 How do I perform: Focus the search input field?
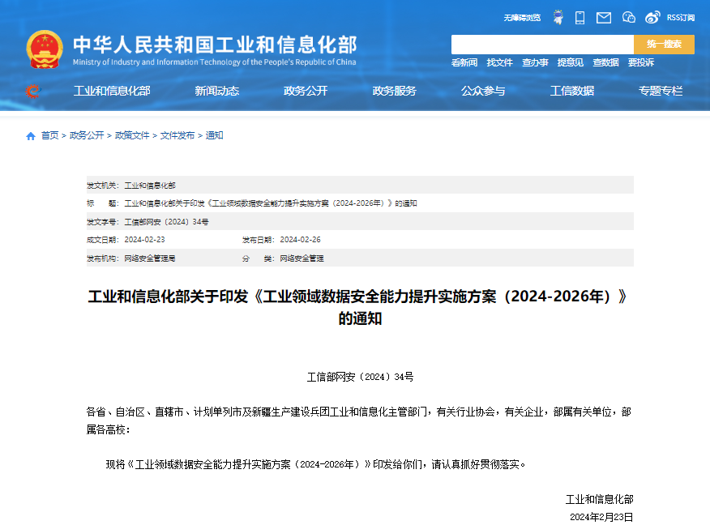coord(541,45)
